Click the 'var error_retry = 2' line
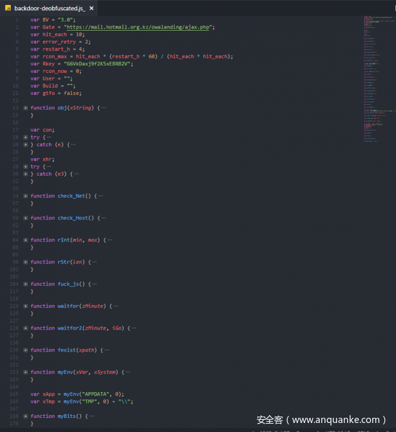 (x=61, y=42)
